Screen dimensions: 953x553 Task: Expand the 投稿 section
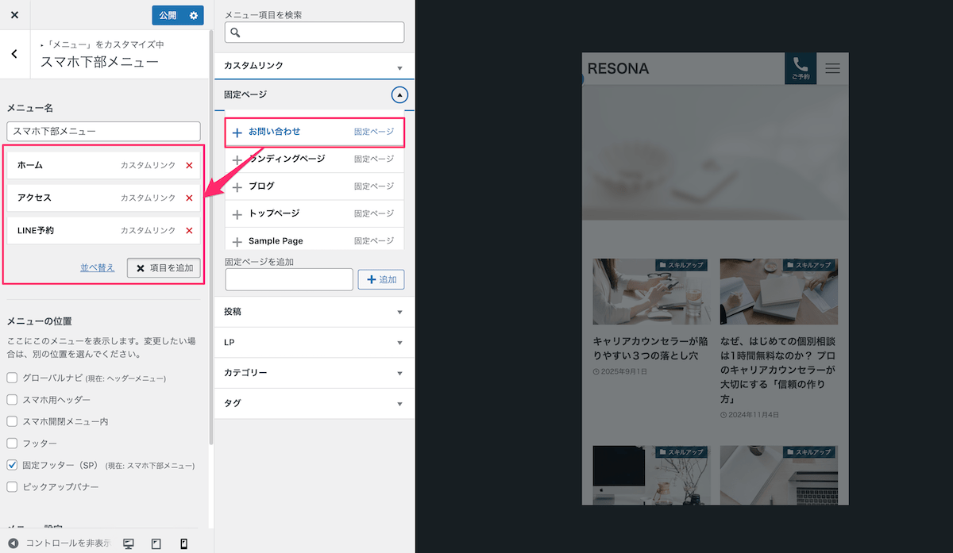pos(314,312)
